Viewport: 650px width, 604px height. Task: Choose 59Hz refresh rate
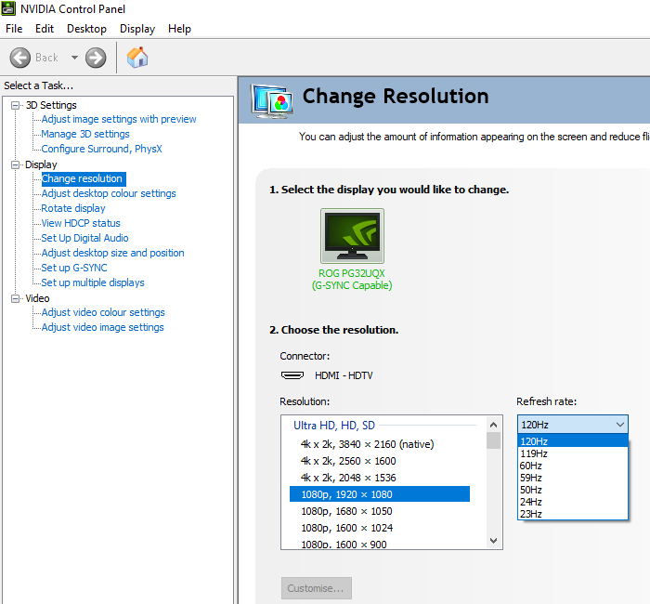[573, 478]
